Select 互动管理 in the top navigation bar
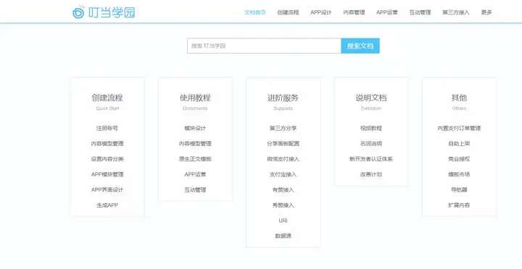Screen dimensions: 522x269 (x=420, y=12)
